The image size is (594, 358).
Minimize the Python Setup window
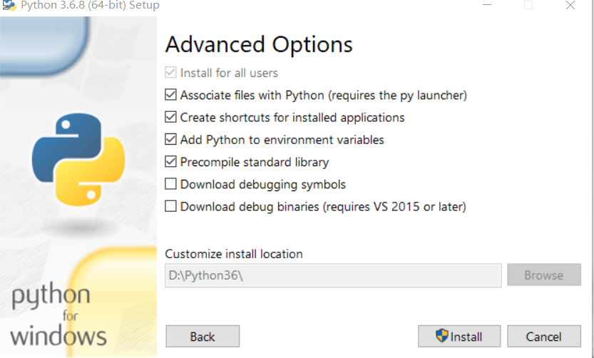tap(487, 5)
